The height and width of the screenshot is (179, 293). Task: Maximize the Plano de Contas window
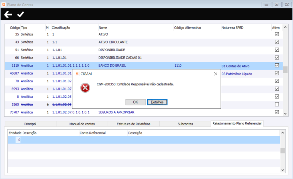pos(277,4)
